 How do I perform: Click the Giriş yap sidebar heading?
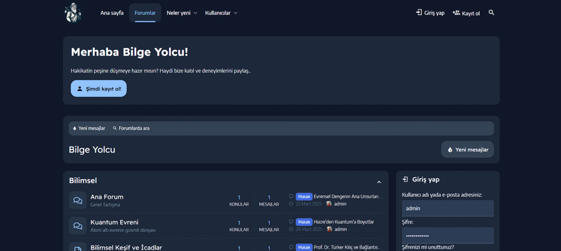[x=425, y=180]
